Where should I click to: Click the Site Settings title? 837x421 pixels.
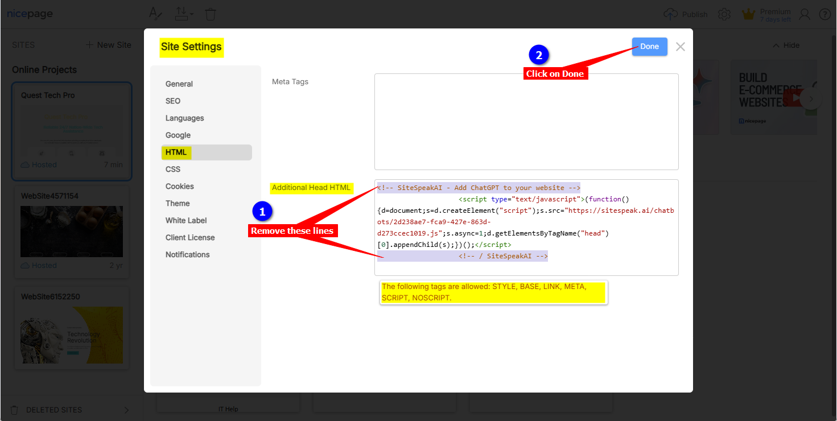(x=191, y=47)
